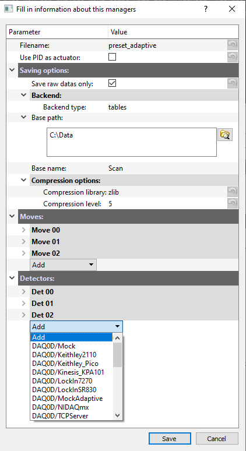Click scroll up arrow in detector list
Viewport: 246px width, 451px height.
click(x=117, y=338)
